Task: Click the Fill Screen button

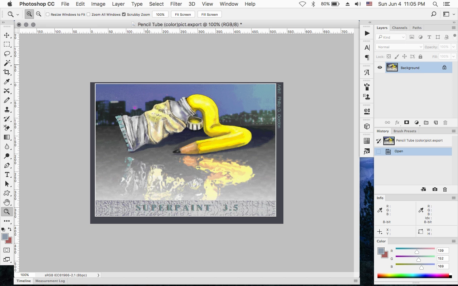Action: [x=209, y=15]
